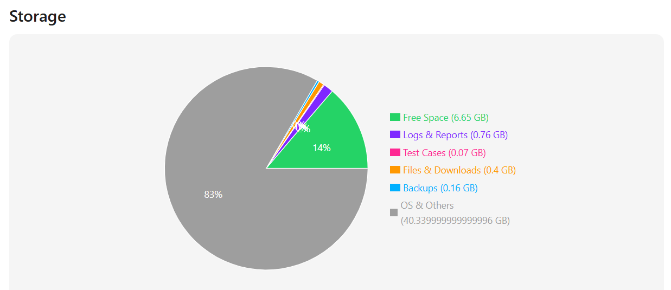671x290 pixels.
Task: Click the pink Test Cases legend swatch
Action: point(395,152)
